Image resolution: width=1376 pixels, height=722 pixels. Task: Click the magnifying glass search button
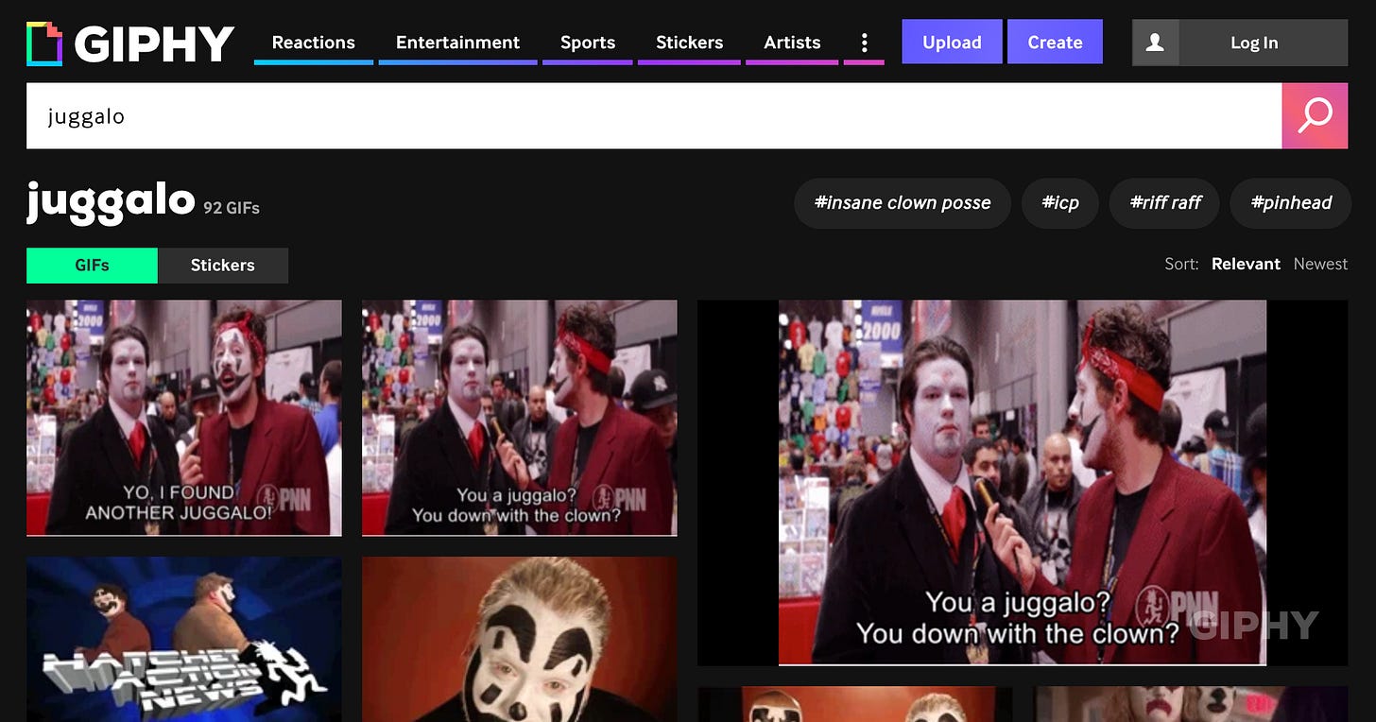1315,115
